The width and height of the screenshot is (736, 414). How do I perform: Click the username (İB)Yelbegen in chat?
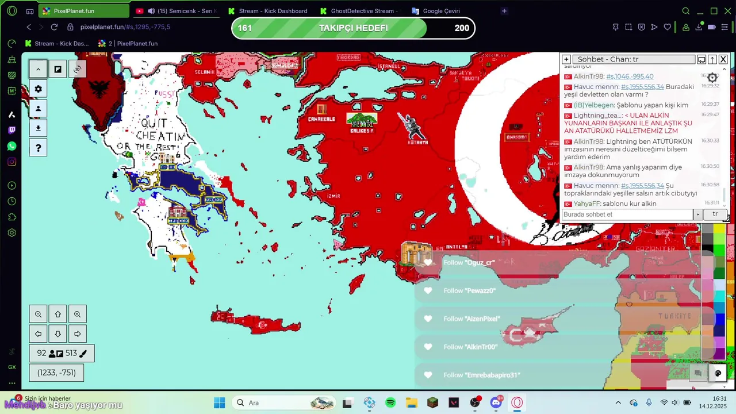(x=594, y=105)
